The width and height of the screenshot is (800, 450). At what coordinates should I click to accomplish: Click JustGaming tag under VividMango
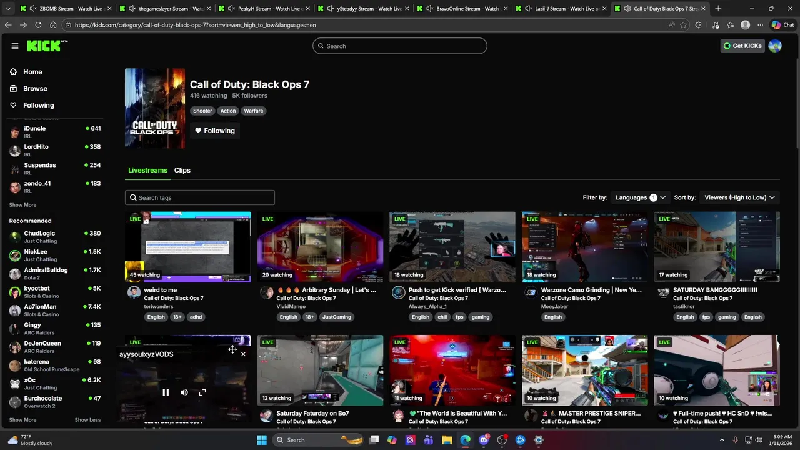[337, 317]
